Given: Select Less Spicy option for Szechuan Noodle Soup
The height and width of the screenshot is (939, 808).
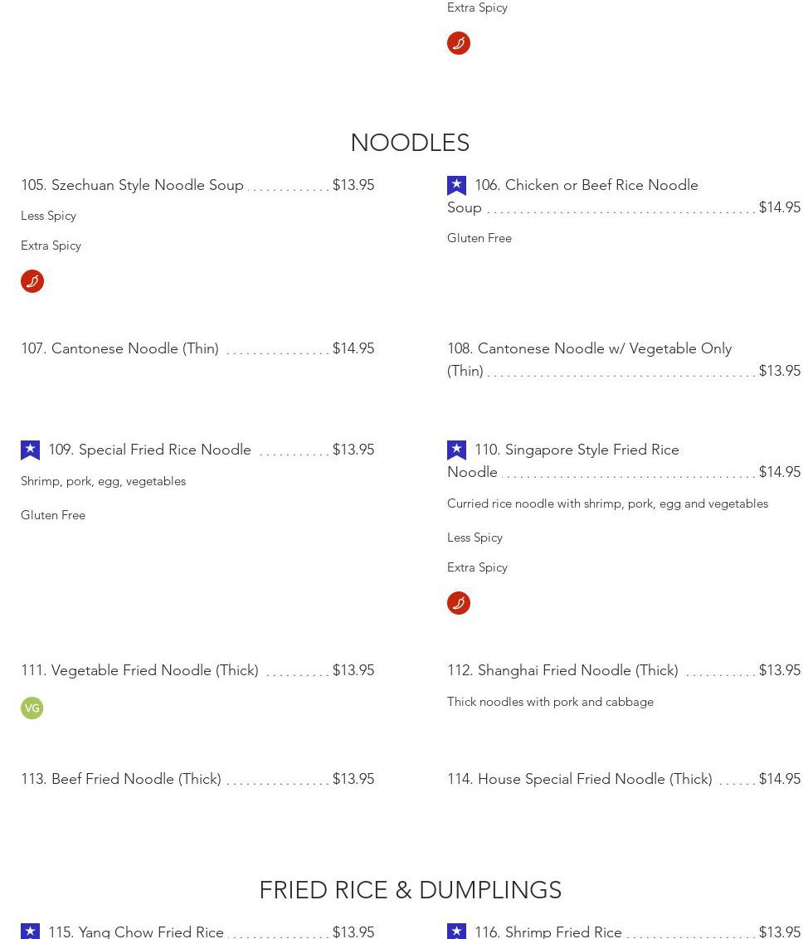Looking at the screenshot, I should tap(48, 216).
